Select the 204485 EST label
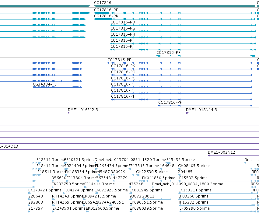This screenshot has height=213, width=259. tap(185, 172)
